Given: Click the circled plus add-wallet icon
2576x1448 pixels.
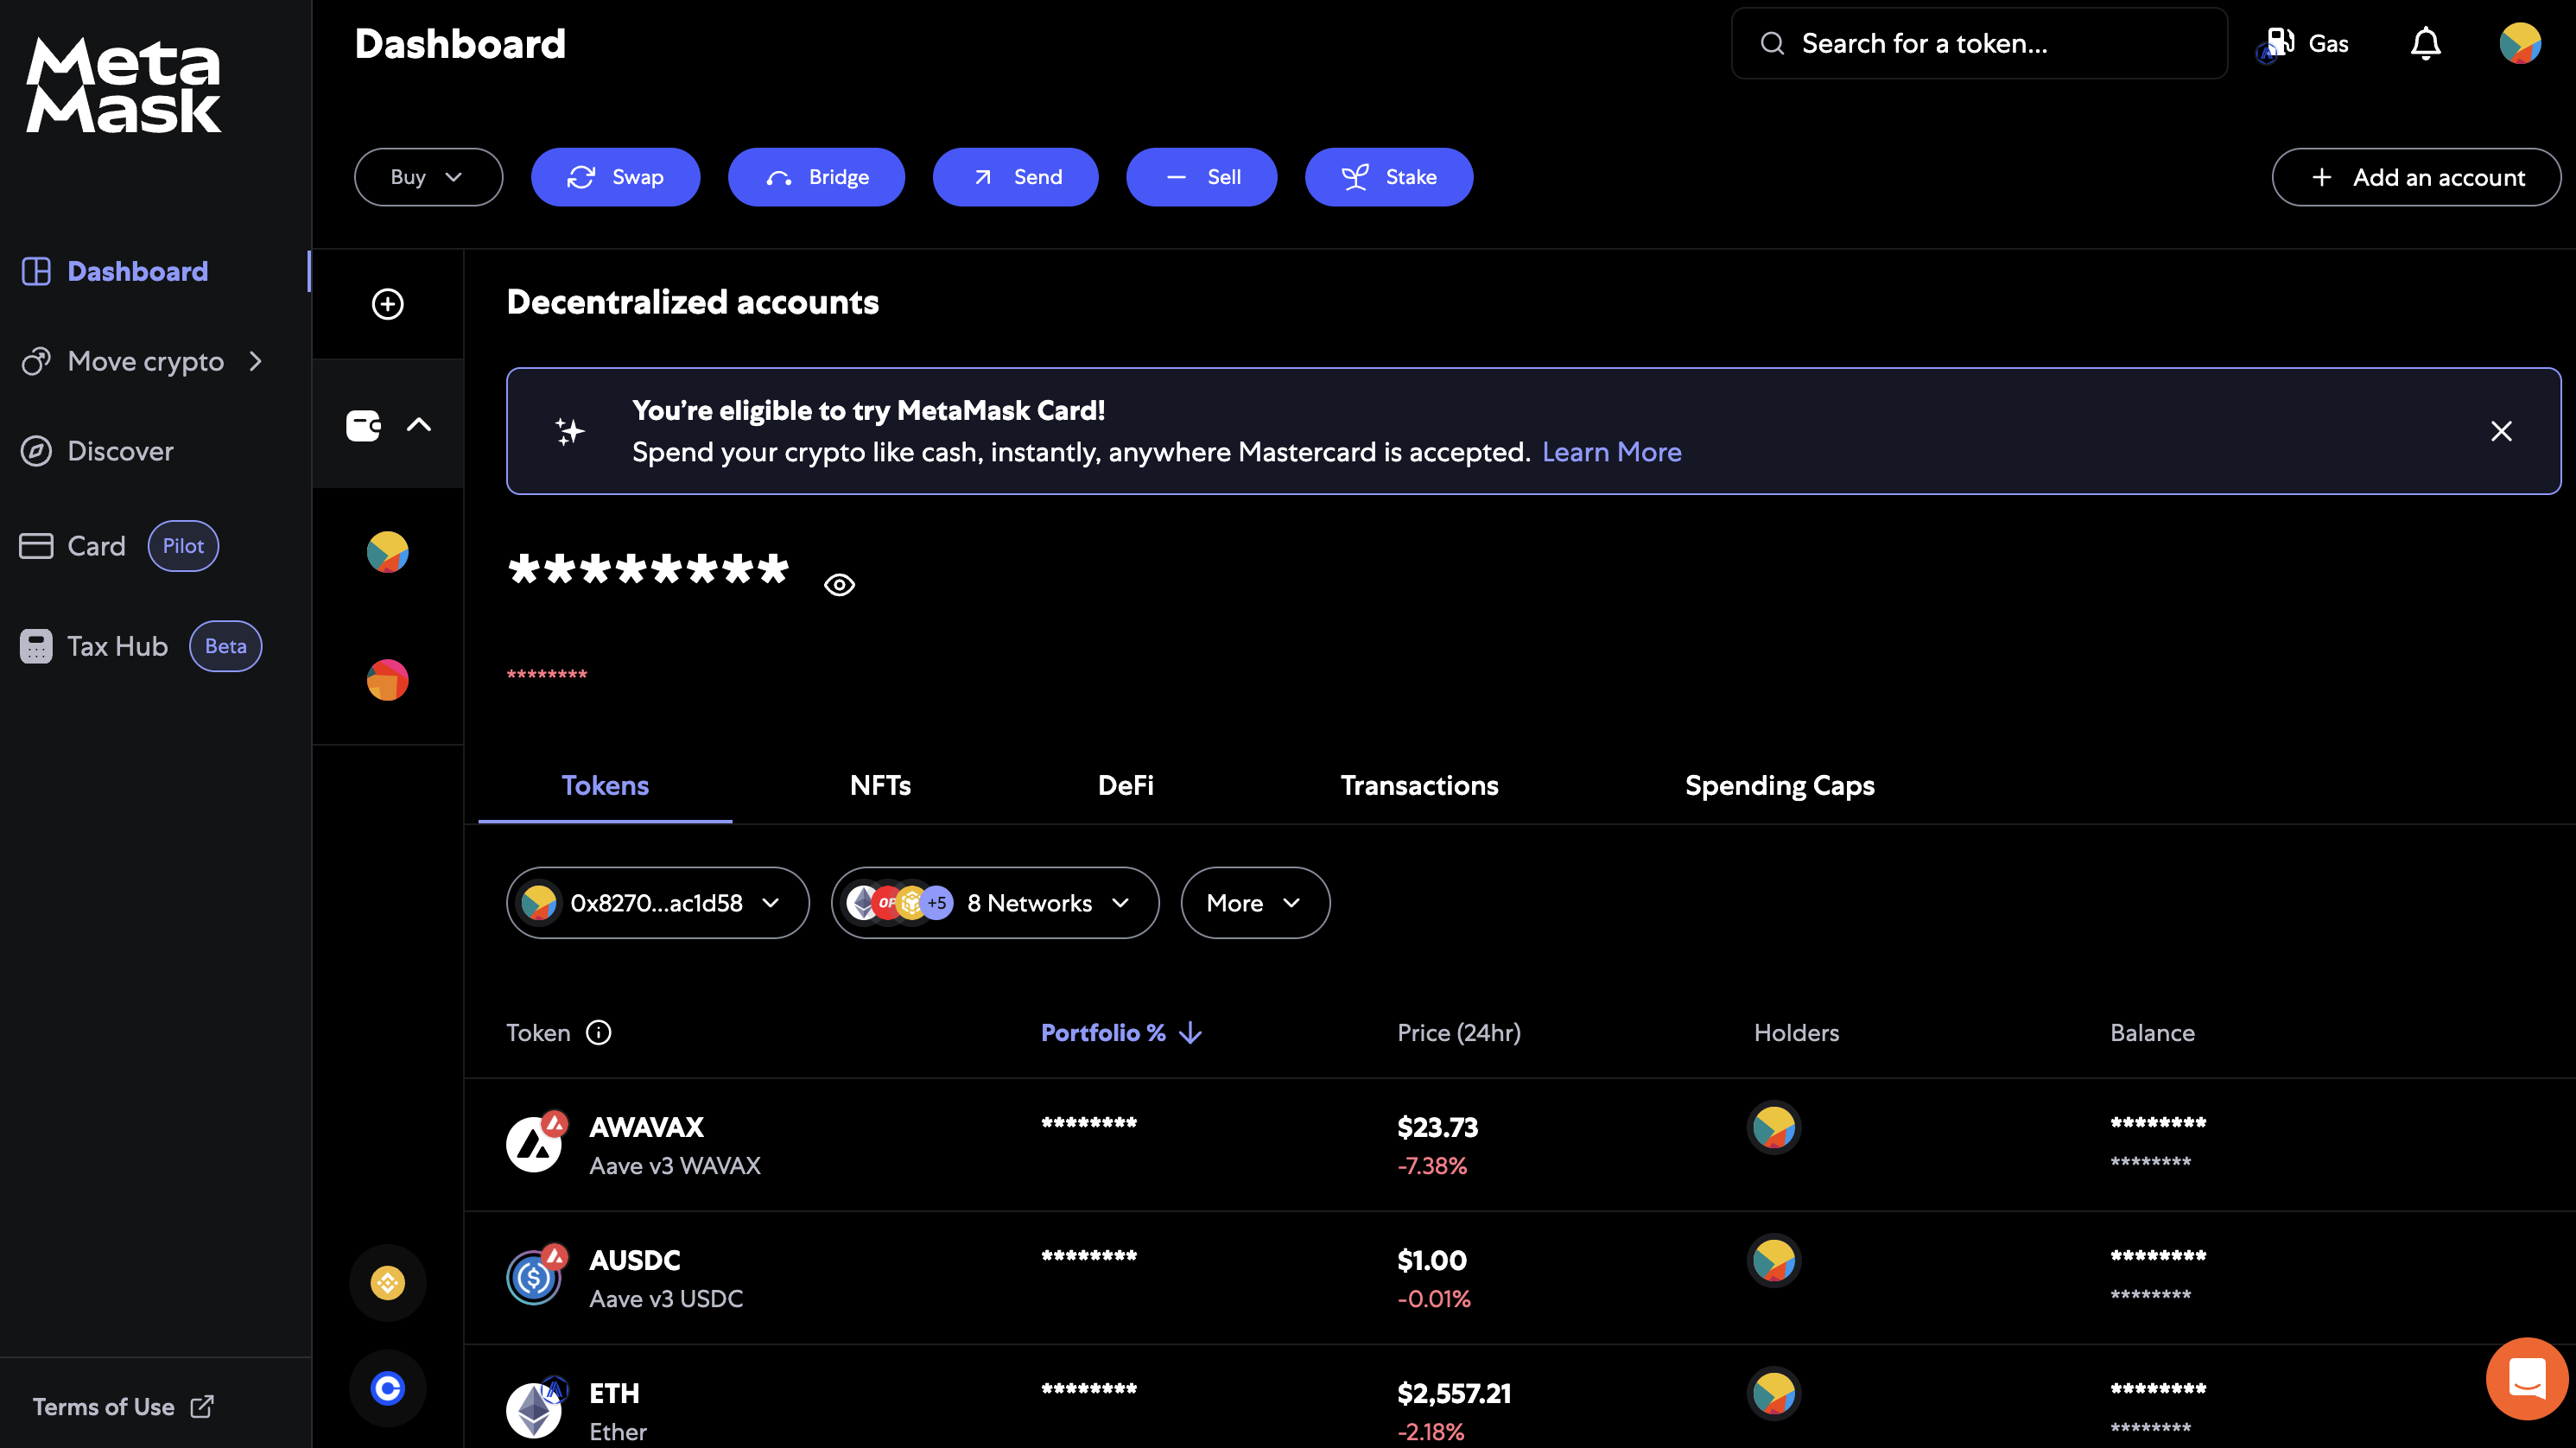Looking at the screenshot, I should click(x=388, y=304).
